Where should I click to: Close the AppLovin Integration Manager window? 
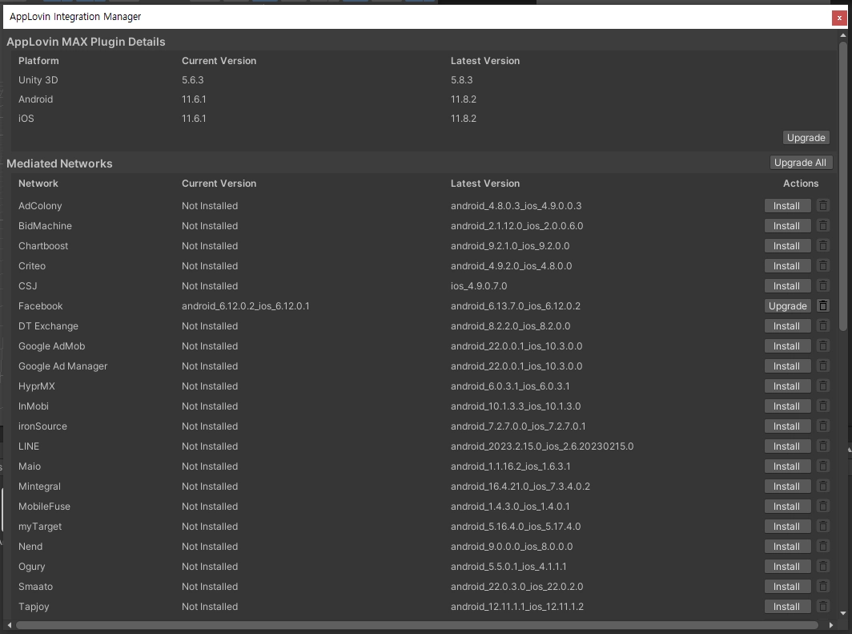click(x=839, y=18)
